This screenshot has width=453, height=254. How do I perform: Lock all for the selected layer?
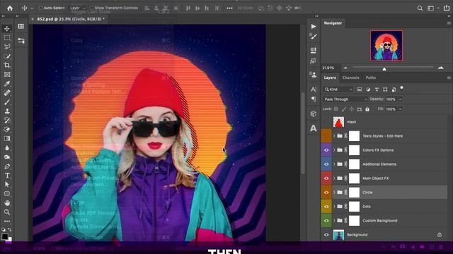pos(367,109)
